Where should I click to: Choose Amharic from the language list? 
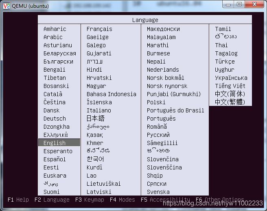55,29
